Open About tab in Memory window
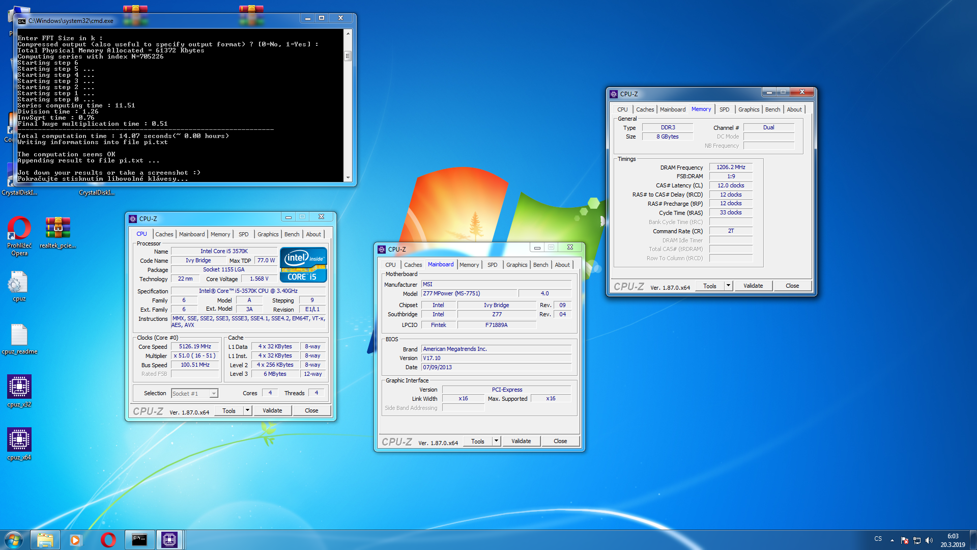 (x=794, y=109)
